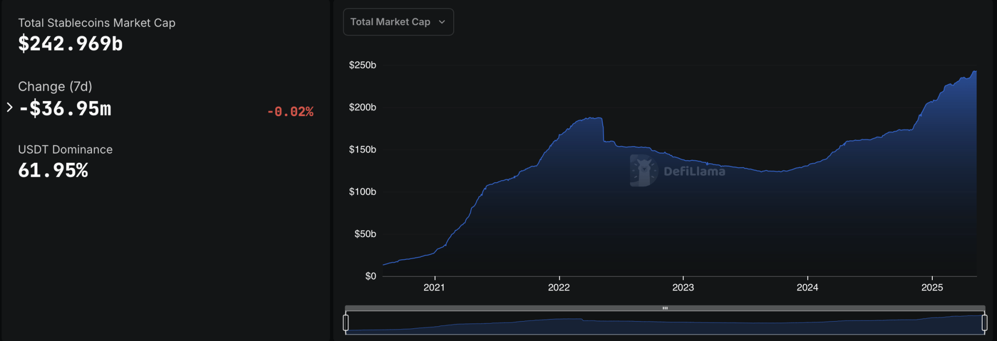Click the $150b y-axis label
Viewport: 997px width, 341px height.
[x=362, y=150]
